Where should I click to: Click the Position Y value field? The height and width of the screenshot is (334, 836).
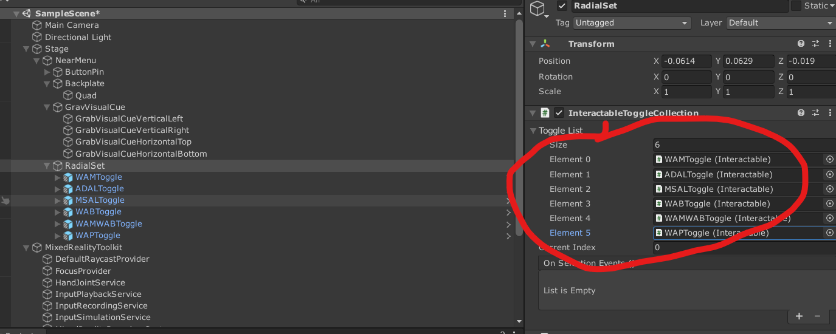point(748,61)
